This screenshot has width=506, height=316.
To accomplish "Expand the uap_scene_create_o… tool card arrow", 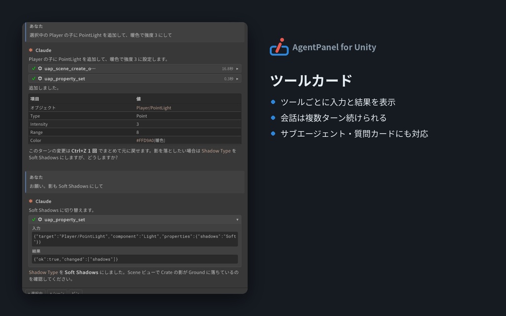I will pyautogui.click(x=237, y=69).
